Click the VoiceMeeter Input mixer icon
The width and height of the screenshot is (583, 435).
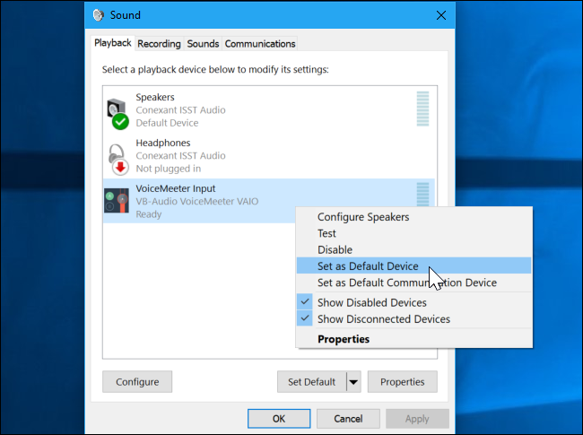(x=117, y=200)
